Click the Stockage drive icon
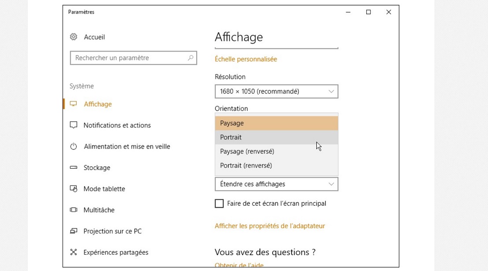 pyautogui.click(x=74, y=167)
